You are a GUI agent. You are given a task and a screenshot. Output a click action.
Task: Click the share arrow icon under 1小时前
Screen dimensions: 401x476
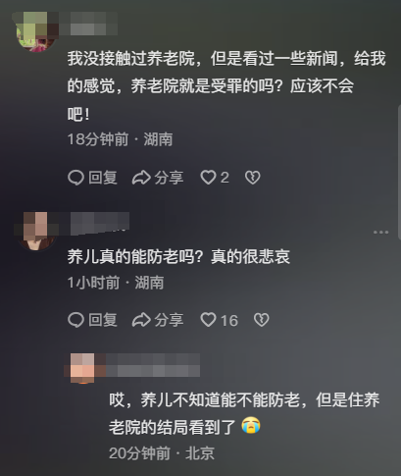click(x=141, y=320)
